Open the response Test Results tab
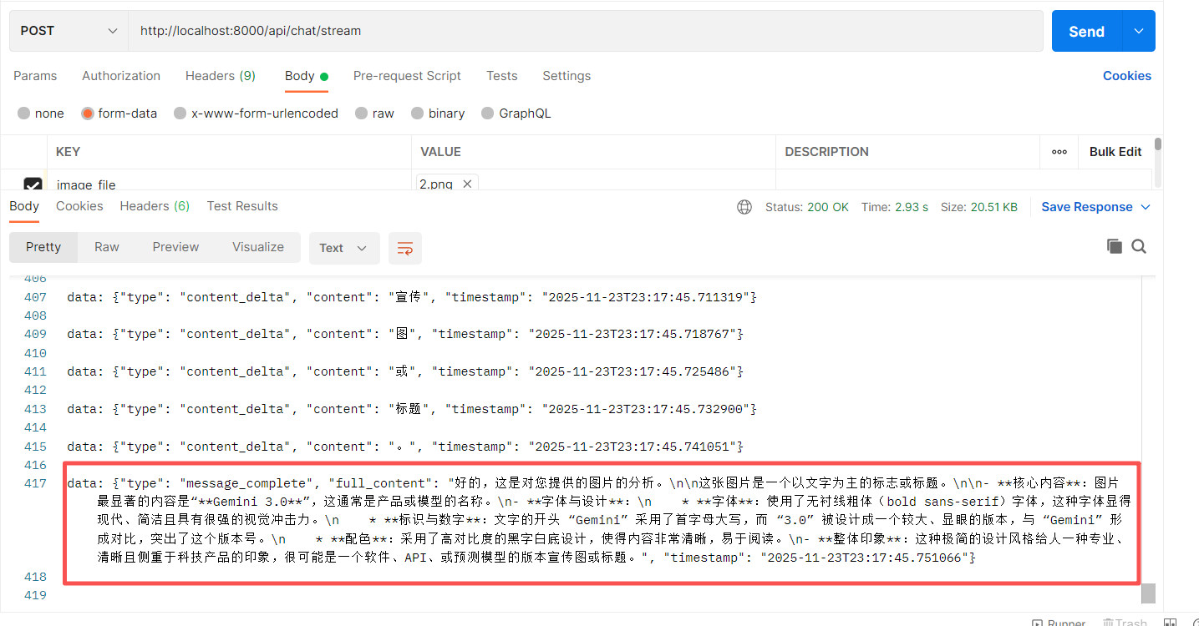The image size is (1199, 626). pos(242,206)
